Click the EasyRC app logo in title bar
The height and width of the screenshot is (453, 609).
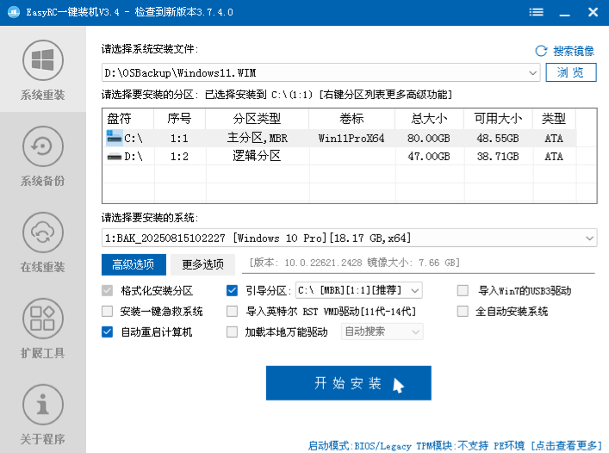coord(14,12)
